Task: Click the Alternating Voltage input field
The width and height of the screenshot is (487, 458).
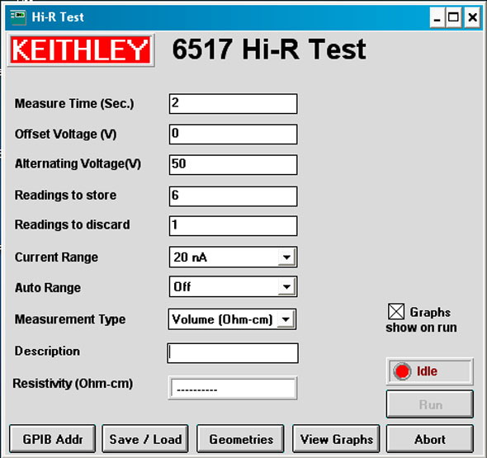Action: 234,164
